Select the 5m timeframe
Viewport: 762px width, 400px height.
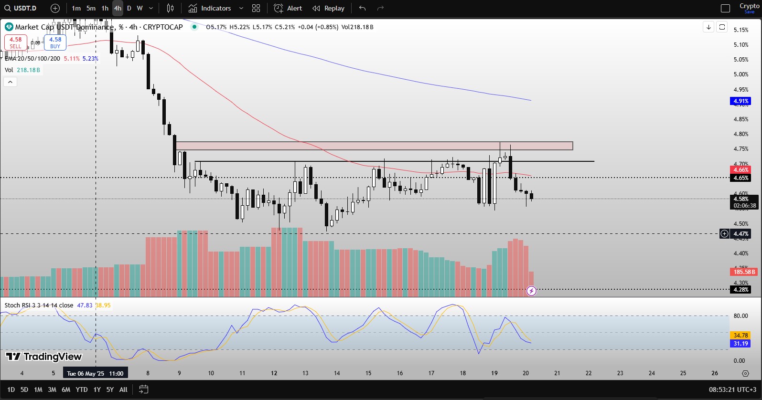coord(91,8)
